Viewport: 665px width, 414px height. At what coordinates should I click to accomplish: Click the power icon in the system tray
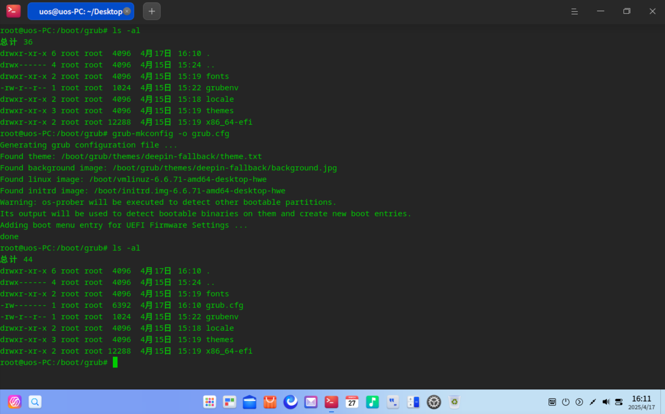tap(566, 402)
